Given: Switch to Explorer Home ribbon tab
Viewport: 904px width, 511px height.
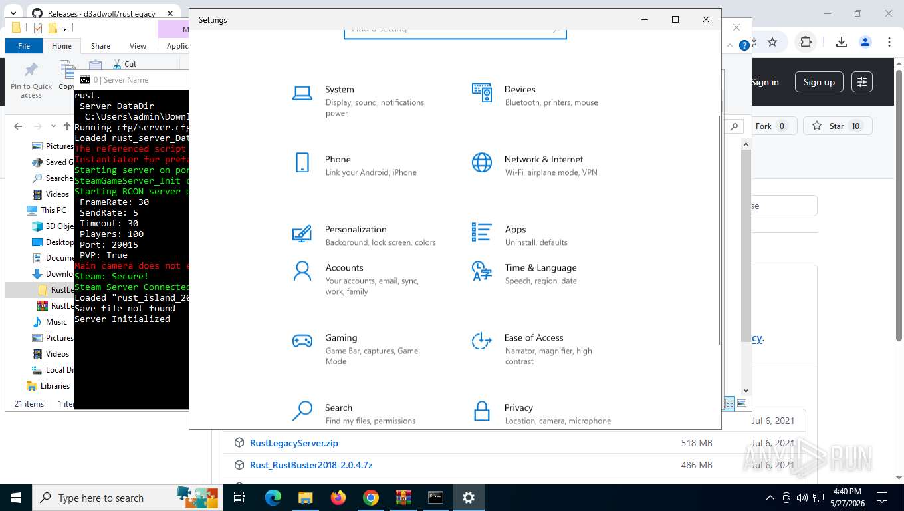Looking at the screenshot, I should (x=62, y=46).
